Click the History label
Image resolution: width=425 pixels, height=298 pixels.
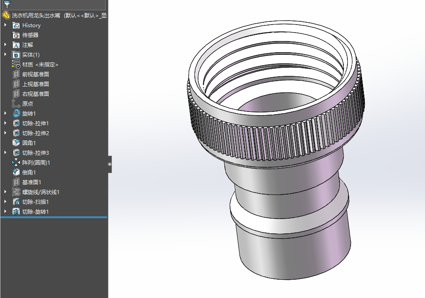pyautogui.click(x=32, y=25)
